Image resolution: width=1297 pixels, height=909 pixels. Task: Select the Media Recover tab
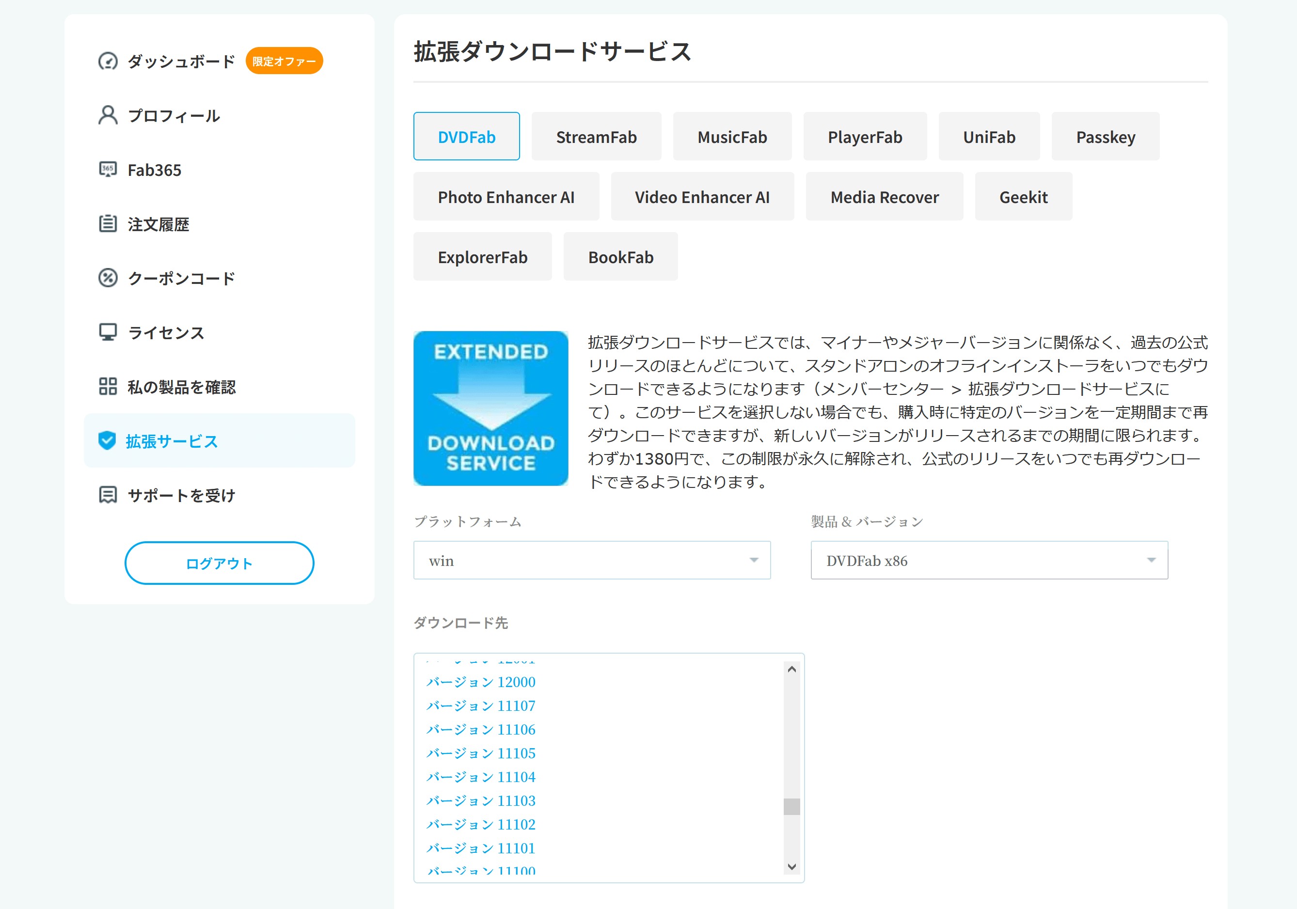coord(885,196)
